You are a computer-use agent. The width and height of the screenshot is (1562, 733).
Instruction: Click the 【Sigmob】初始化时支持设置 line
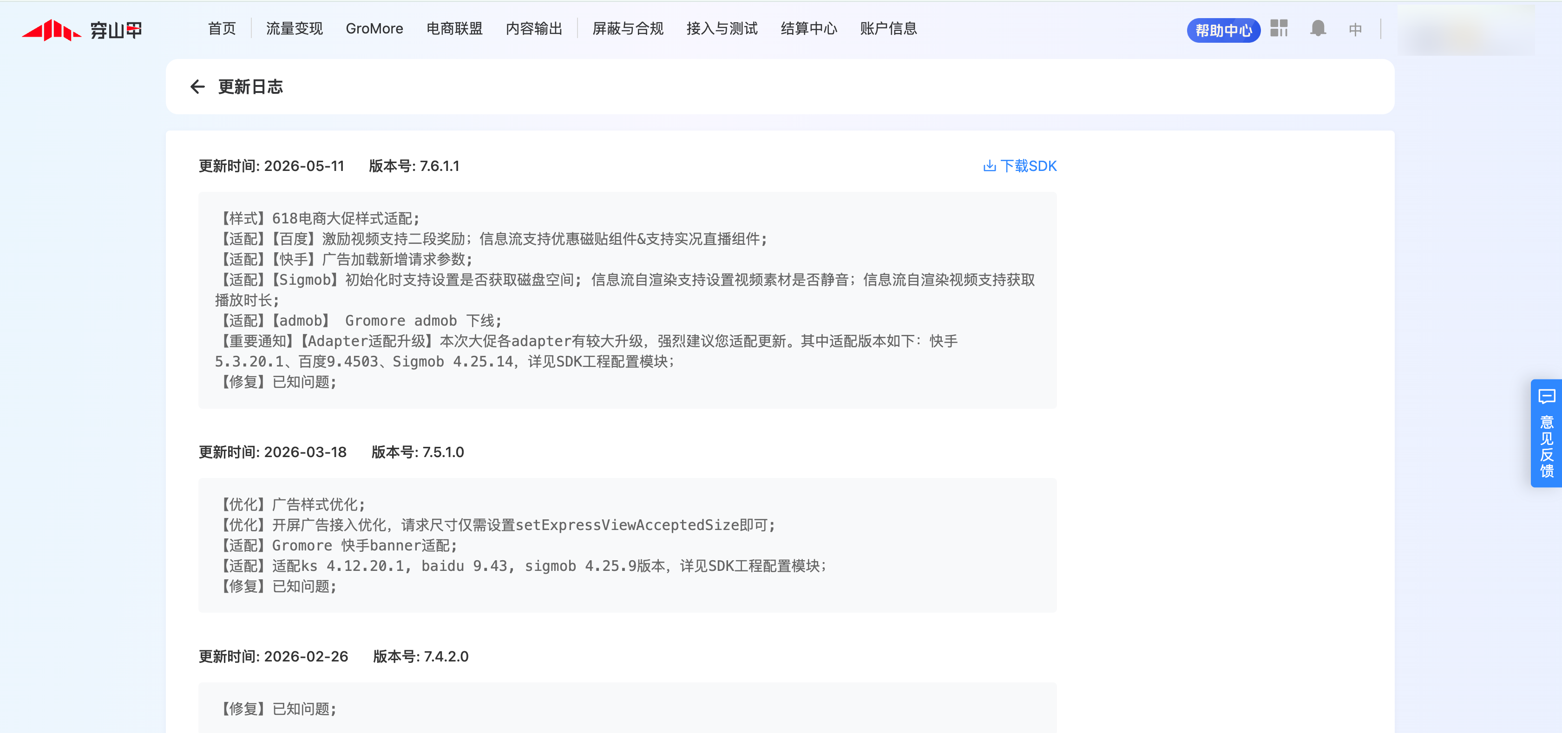pos(624,290)
